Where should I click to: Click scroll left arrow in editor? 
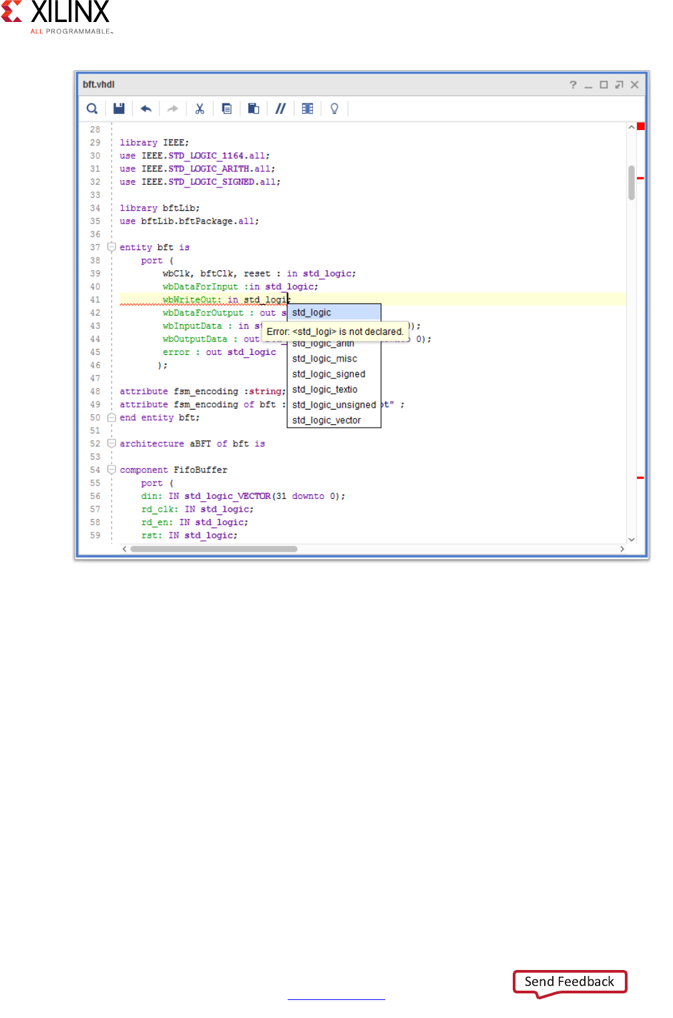pyautogui.click(x=124, y=549)
